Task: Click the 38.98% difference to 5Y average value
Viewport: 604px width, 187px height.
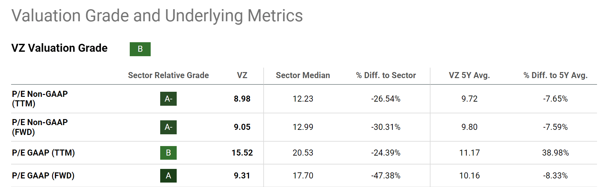Action: (x=555, y=153)
